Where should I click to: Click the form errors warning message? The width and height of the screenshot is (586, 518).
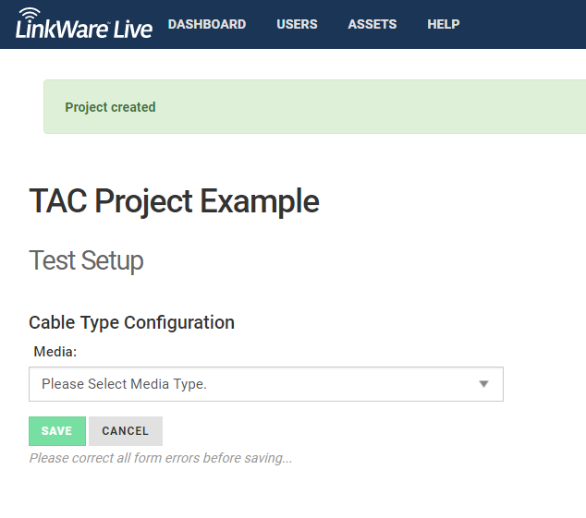[x=161, y=458]
